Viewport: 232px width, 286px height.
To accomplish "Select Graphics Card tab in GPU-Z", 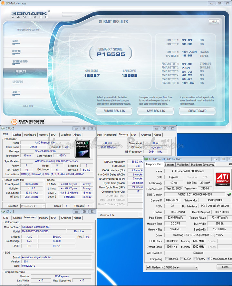I will point(154,164).
